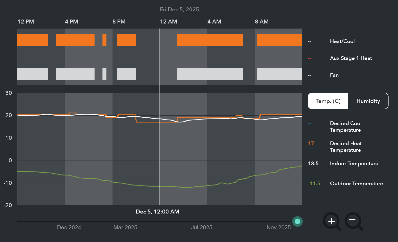Screen dimensions: 398x242
Task: Click the Fan legend label
Action: pos(334,75)
